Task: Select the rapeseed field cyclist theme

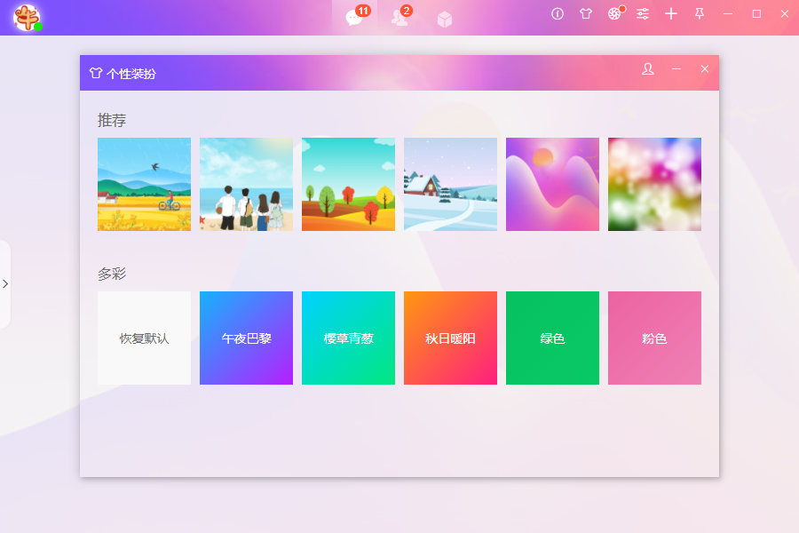Action: click(144, 184)
